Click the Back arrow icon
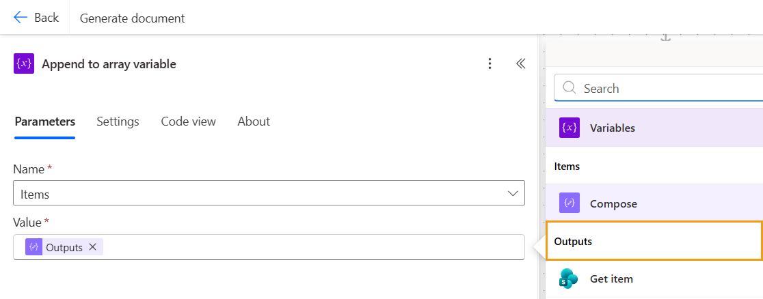This screenshot has width=763, height=299. [x=21, y=18]
